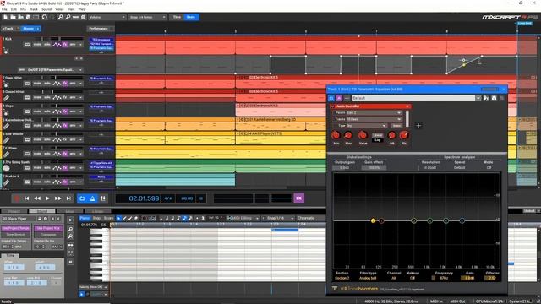541x304 pixels.
Task: Click the Rewind transport button
Action: 37,198
